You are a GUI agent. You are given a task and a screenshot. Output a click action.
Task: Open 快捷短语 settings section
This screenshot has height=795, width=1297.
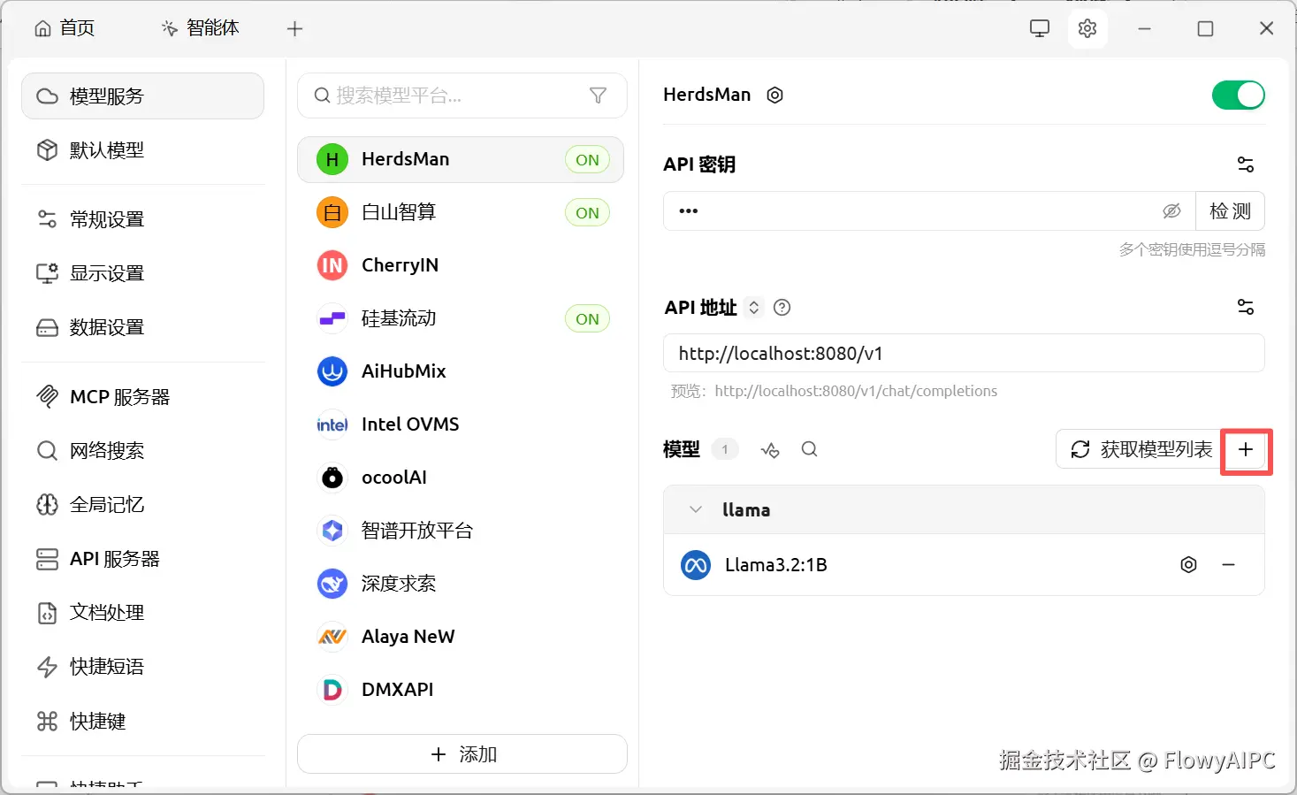[x=142, y=667]
